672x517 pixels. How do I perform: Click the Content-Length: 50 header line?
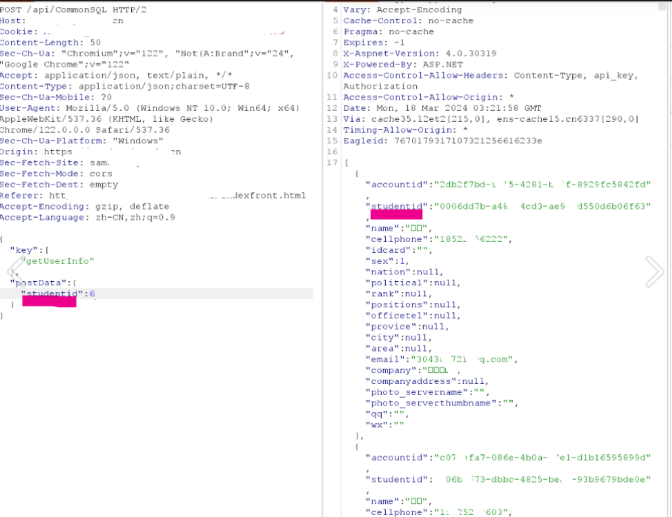(x=50, y=42)
